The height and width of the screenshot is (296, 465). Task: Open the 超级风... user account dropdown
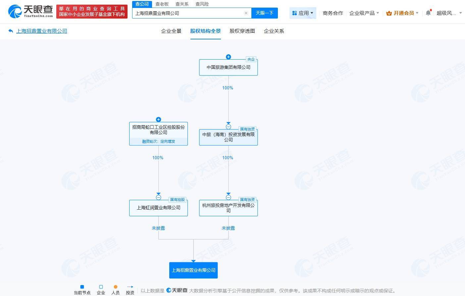point(449,13)
